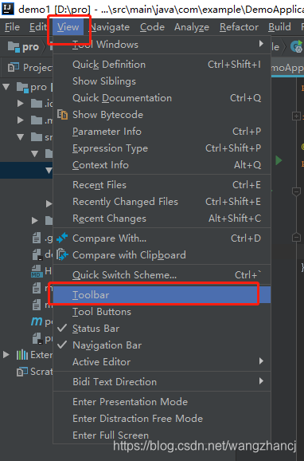Click the IntelliJ IDEA window icon
The height and width of the screenshot is (461, 304).
tap(8, 10)
